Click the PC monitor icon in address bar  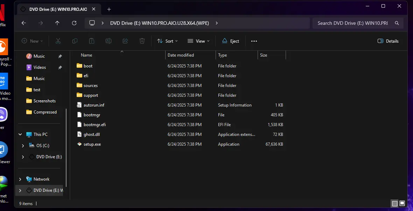pos(92,23)
